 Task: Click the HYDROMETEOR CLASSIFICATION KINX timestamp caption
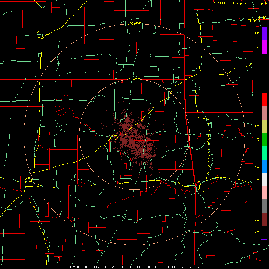[134, 267]
